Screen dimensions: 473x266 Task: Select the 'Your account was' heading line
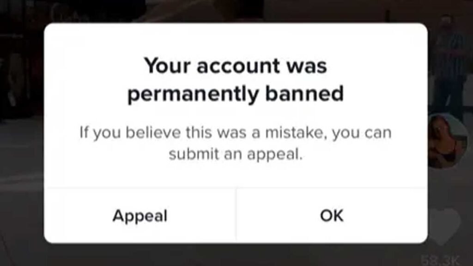pos(235,66)
